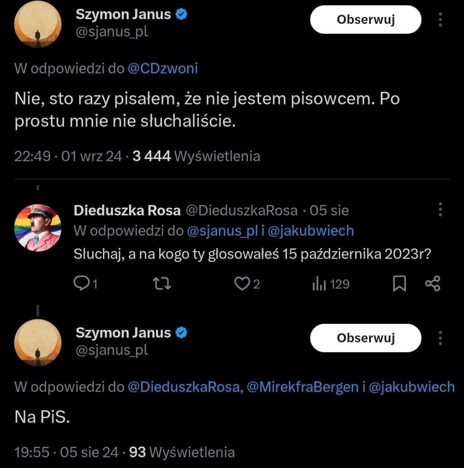Click Dieduszka Rosa's profile avatar
This screenshot has width=464, height=468.
(x=38, y=228)
